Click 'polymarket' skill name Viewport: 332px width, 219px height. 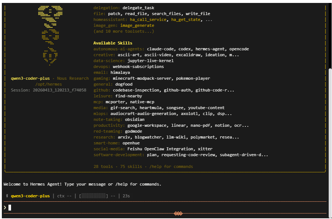(203, 137)
